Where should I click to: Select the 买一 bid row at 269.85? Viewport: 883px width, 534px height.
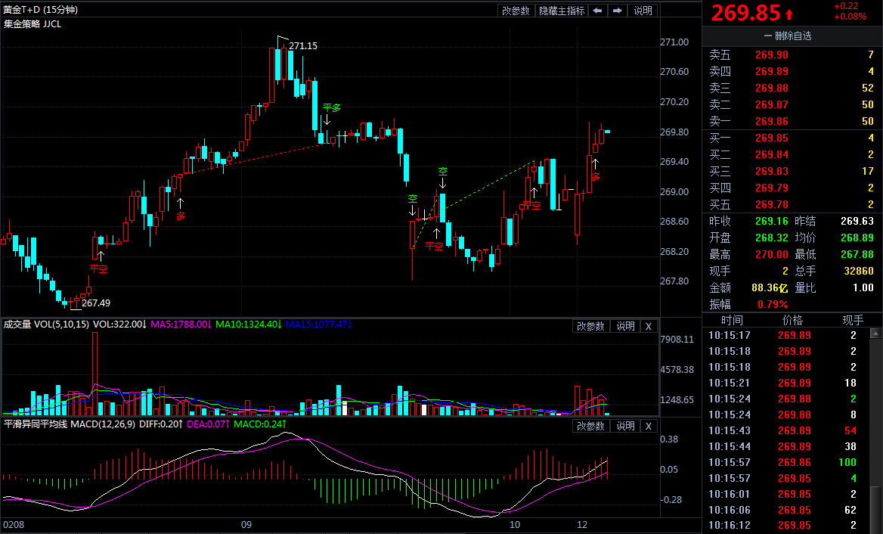792,138
